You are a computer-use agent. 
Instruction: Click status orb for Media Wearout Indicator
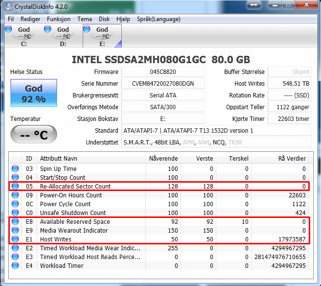(x=15, y=230)
